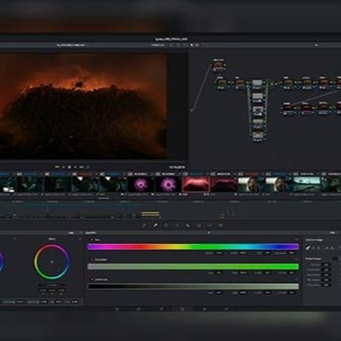This screenshot has height=341, width=341.
Task: Select the teal landscape clip thumbnail
Action: click(x=307, y=184)
